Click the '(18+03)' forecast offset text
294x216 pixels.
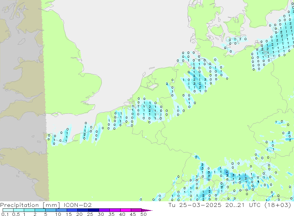coord(278,205)
